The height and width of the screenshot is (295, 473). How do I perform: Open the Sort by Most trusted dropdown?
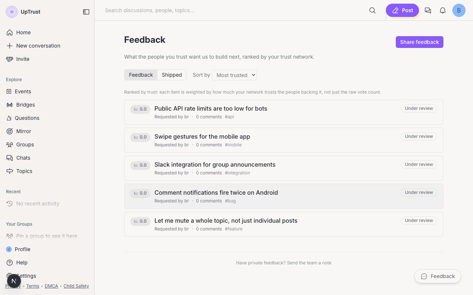pos(234,75)
